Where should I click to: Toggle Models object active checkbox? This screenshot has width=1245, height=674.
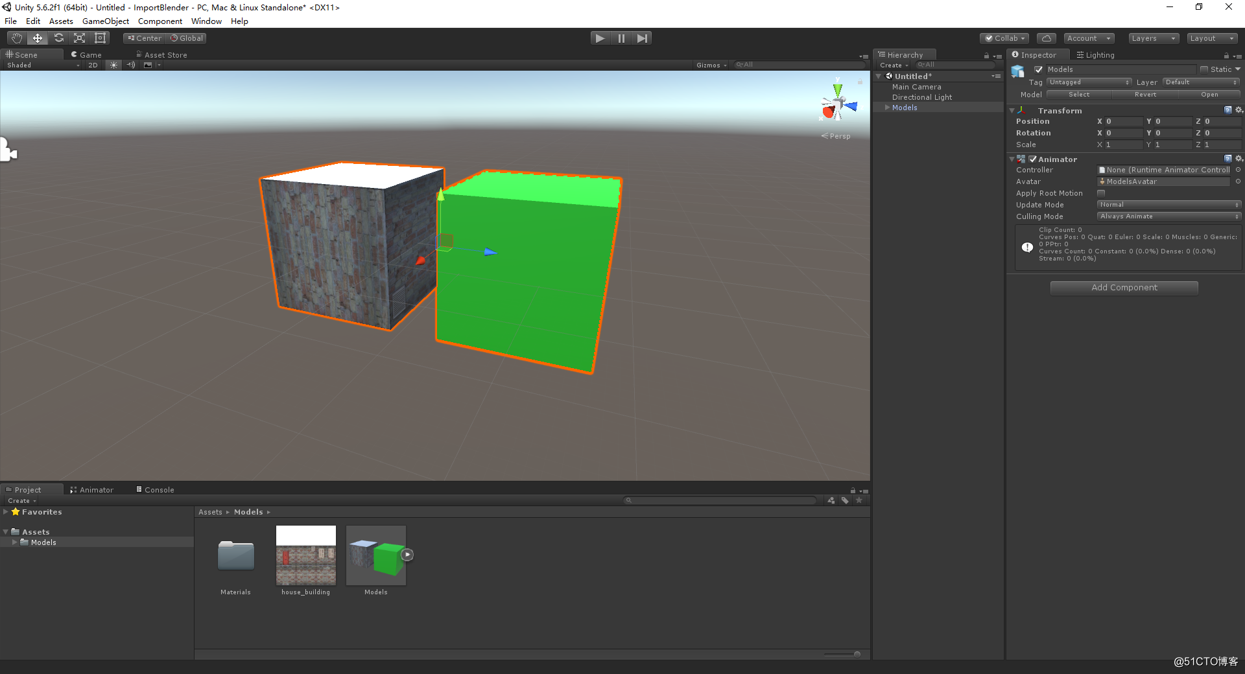(1039, 69)
